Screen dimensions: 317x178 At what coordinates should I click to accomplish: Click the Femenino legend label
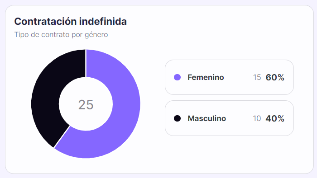[206, 77]
